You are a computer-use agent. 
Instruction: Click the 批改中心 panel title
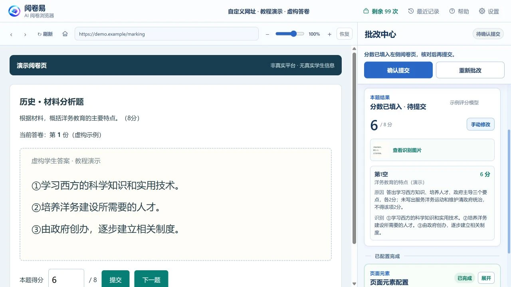click(x=380, y=34)
